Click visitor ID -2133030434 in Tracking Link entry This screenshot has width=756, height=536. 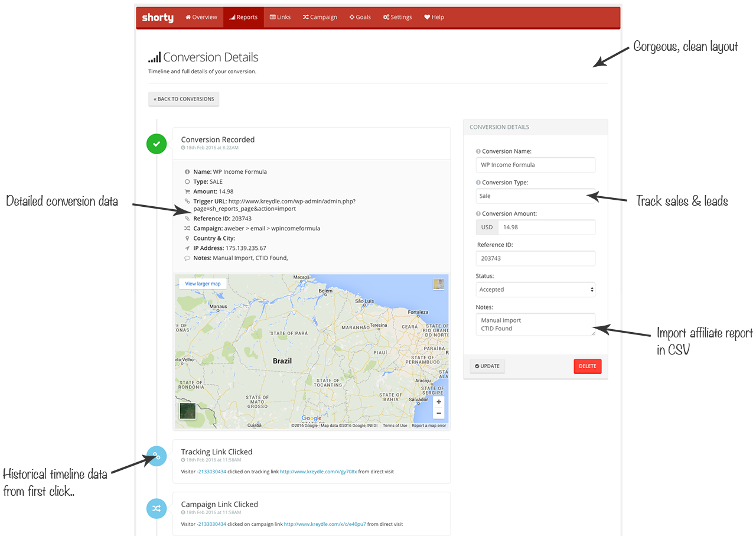pyautogui.click(x=211, y=472)
